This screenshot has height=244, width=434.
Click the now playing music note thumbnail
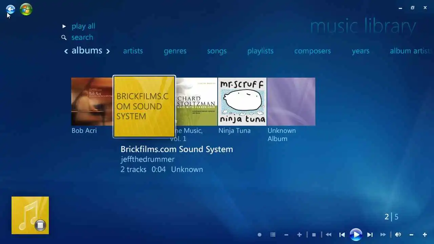click(30, 215)
